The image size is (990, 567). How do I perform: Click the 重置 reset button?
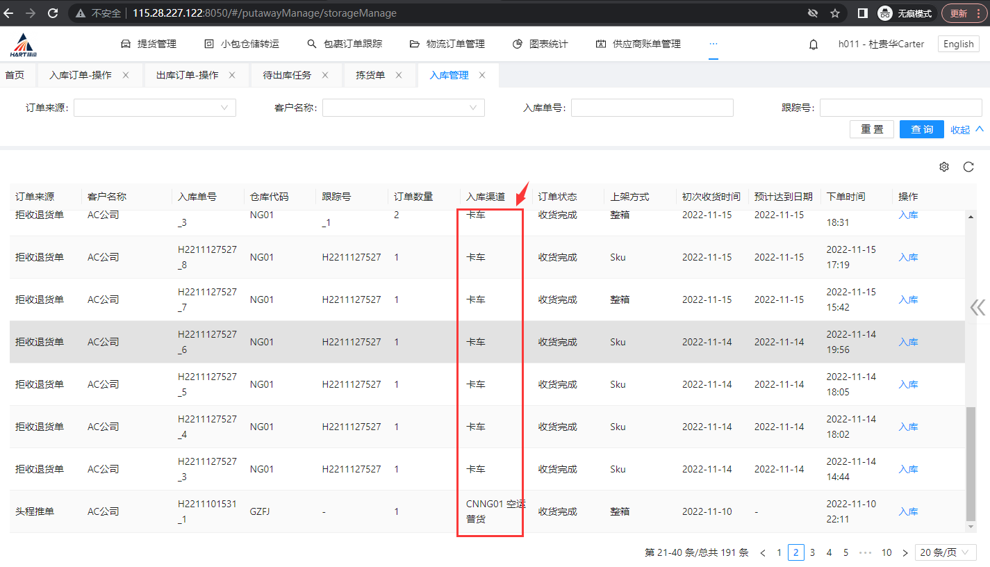pyautogui.click(x=872, y=129)
